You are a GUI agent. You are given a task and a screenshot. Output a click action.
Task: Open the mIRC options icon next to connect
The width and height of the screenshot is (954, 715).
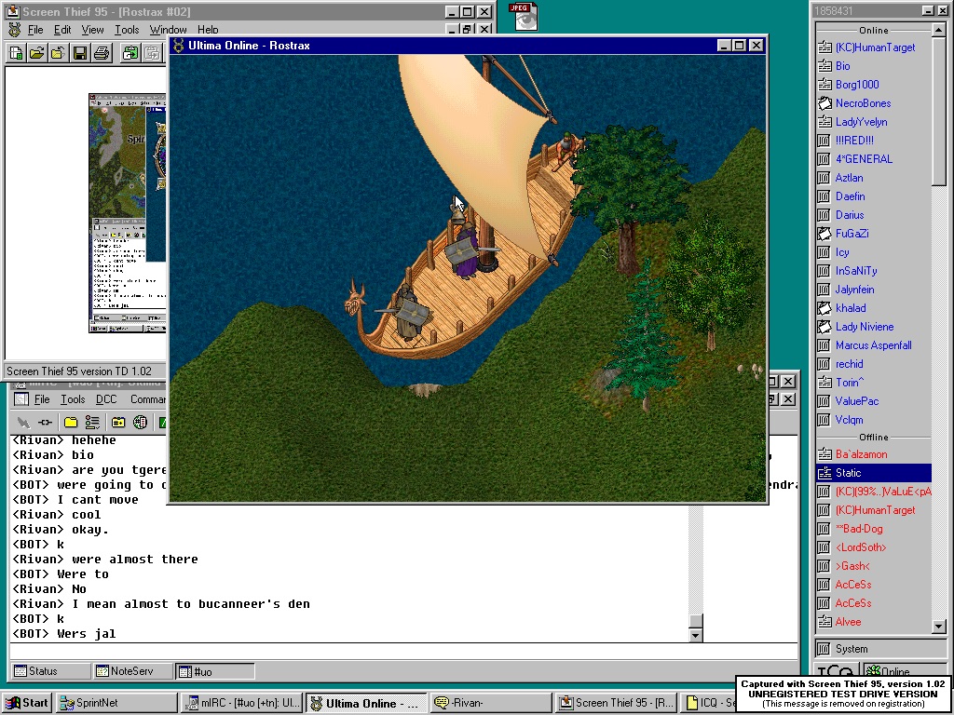click(x=45, y=423)
